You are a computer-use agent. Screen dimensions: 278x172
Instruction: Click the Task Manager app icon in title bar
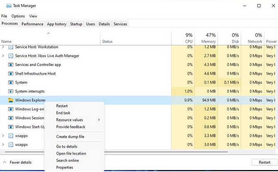coord(9,6)
